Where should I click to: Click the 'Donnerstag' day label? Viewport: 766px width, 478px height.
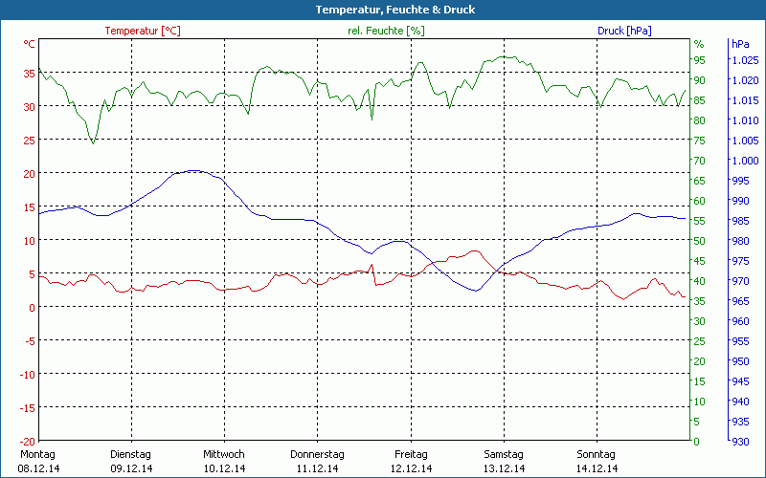pos(317,455)
